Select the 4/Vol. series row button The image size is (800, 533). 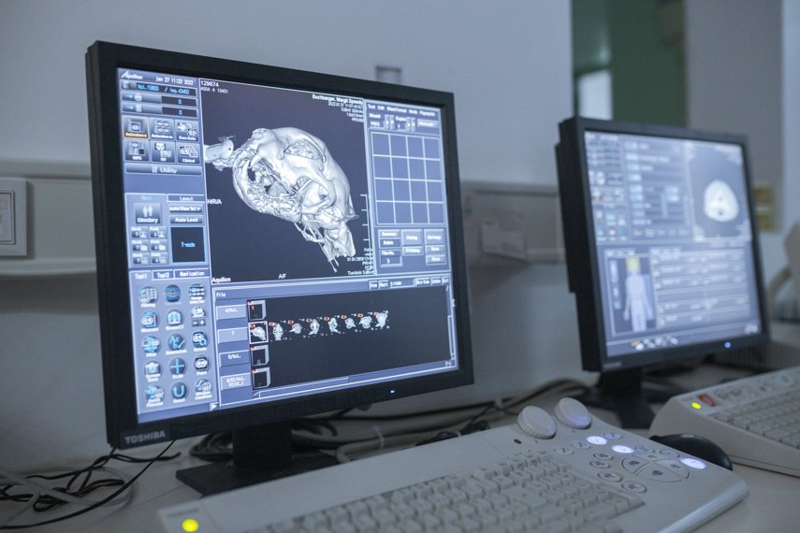231,311
